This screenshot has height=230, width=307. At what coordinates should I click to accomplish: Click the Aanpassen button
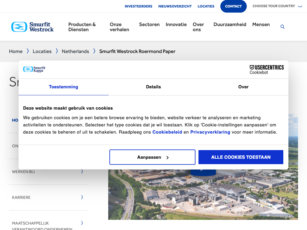pos(152,157)
